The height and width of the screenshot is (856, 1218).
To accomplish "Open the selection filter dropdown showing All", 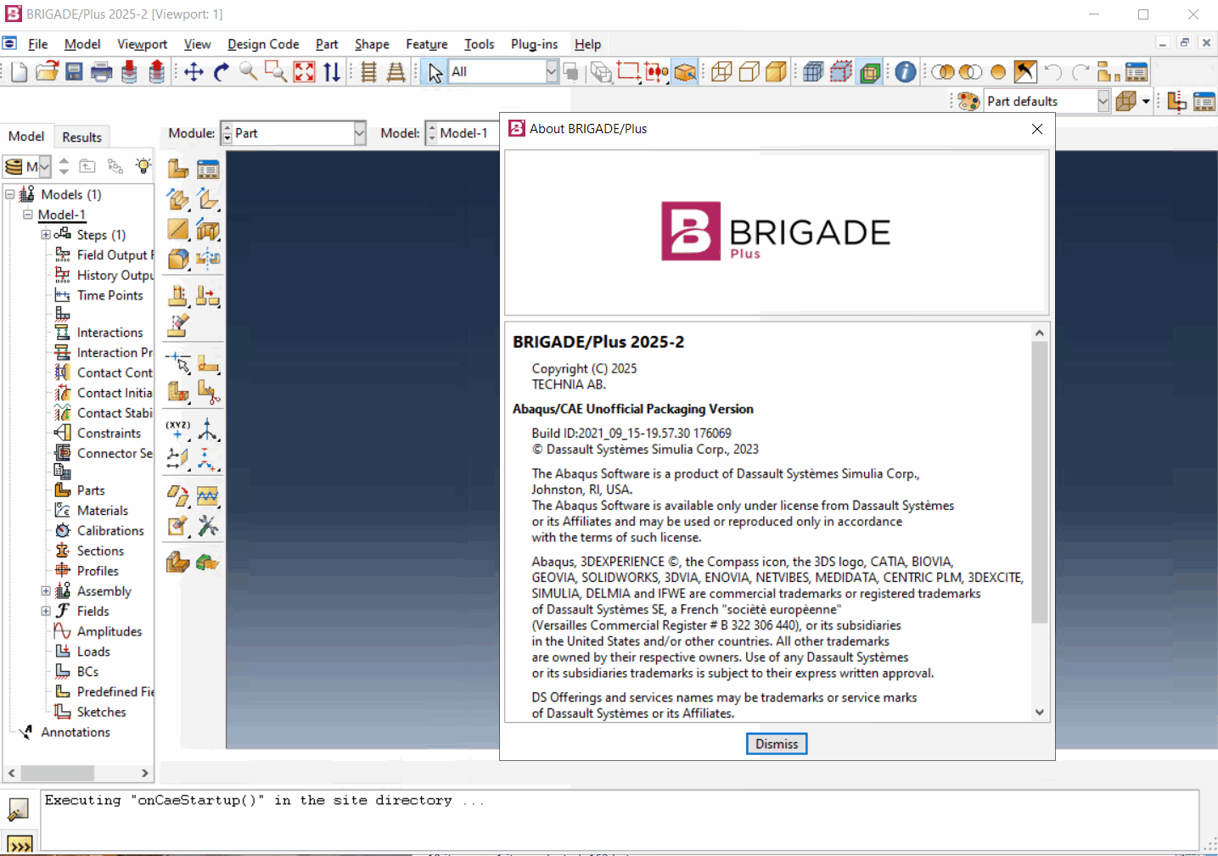I will coord(503,72).
